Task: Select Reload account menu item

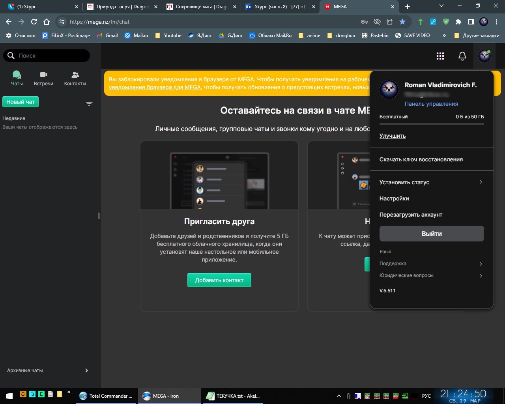Action: (411, 215)
